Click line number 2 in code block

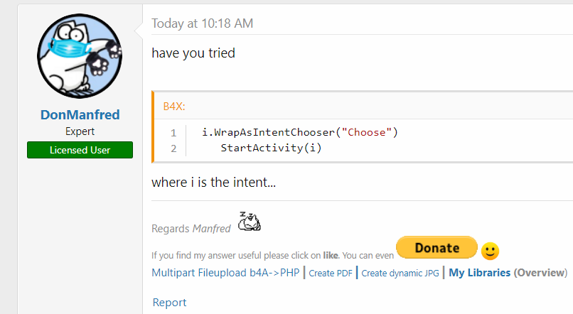point(173,148)
